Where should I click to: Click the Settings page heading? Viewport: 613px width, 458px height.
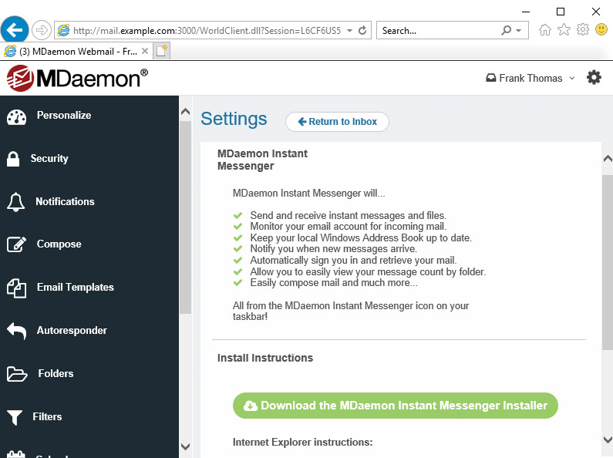pyautogui.click(x=234, y=119)
